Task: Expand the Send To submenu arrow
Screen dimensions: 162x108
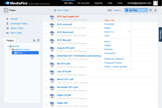Action: (129, 32)
